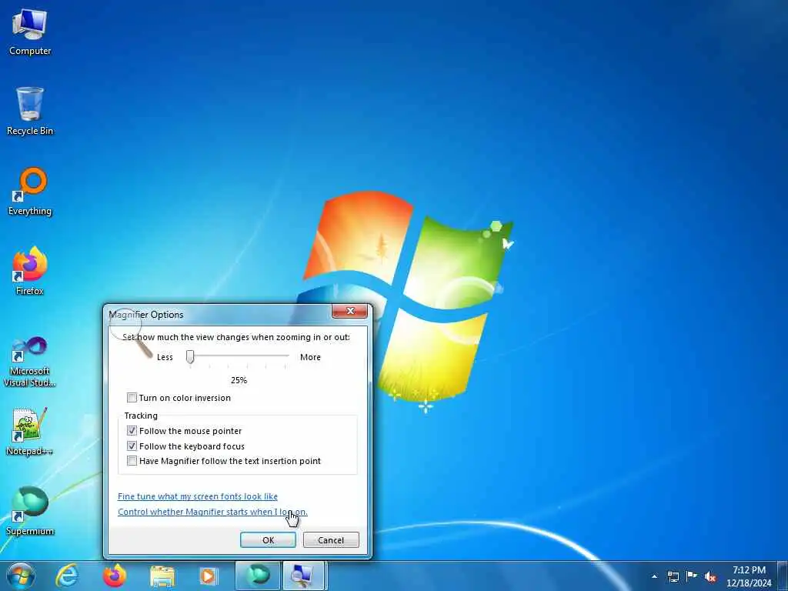Image resolution: width=788 pixels, height=591 pixels.
Task: Confirm with the OK button
Action: coord(268,540)
